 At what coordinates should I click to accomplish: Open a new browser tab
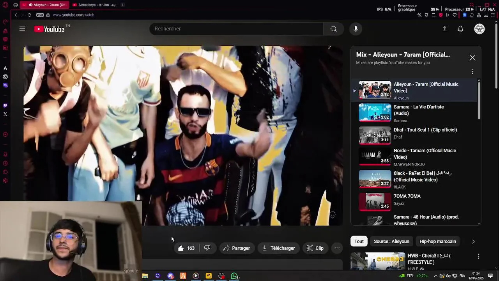pyautogui.click(x=122, y=5)
